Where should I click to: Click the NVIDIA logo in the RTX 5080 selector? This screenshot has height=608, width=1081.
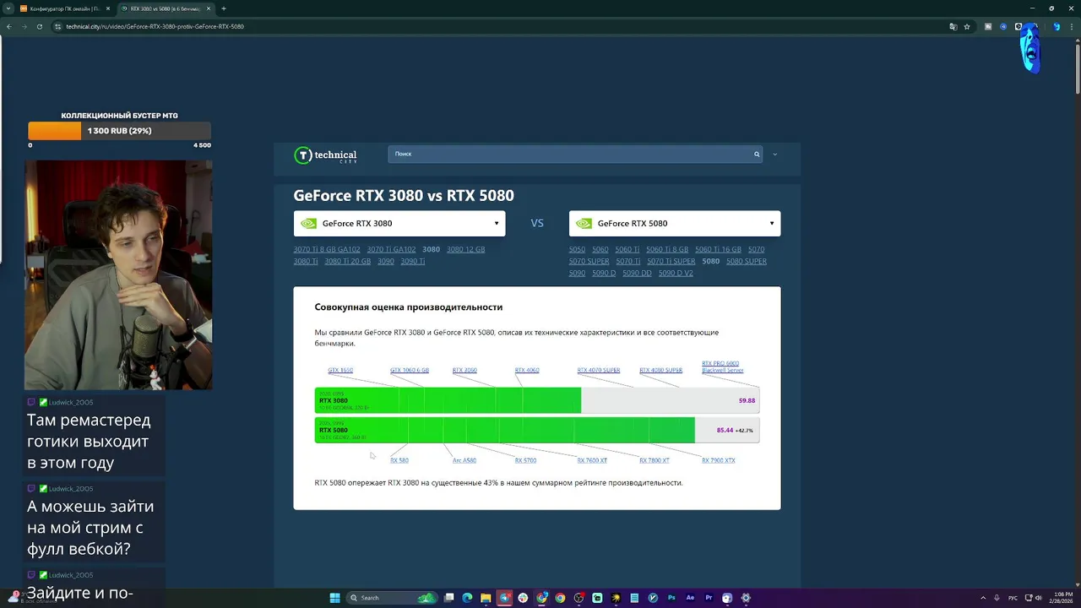click(x=584, y=224)
